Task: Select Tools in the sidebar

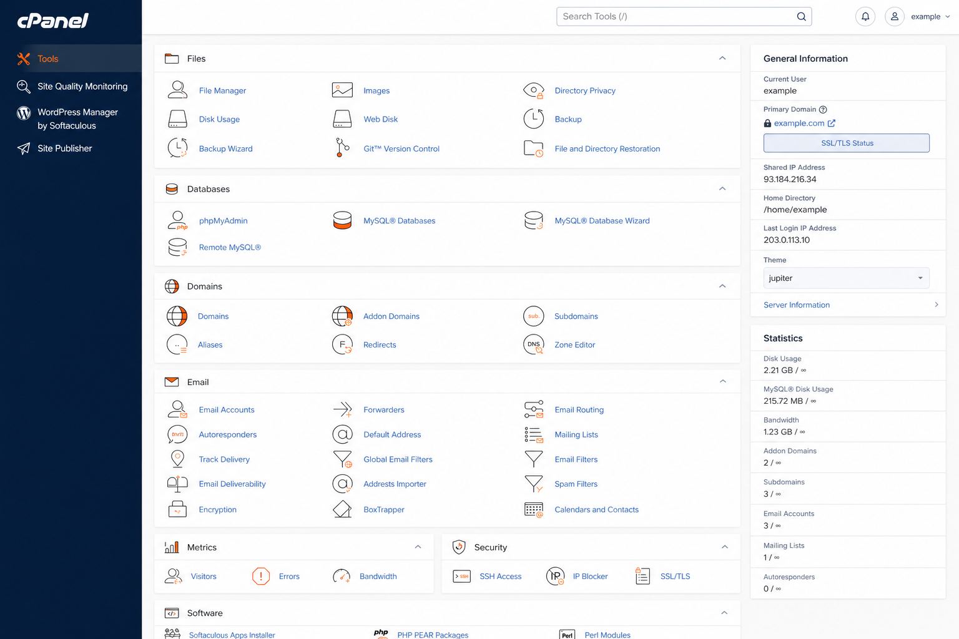Action: click(x=71, y=59)
